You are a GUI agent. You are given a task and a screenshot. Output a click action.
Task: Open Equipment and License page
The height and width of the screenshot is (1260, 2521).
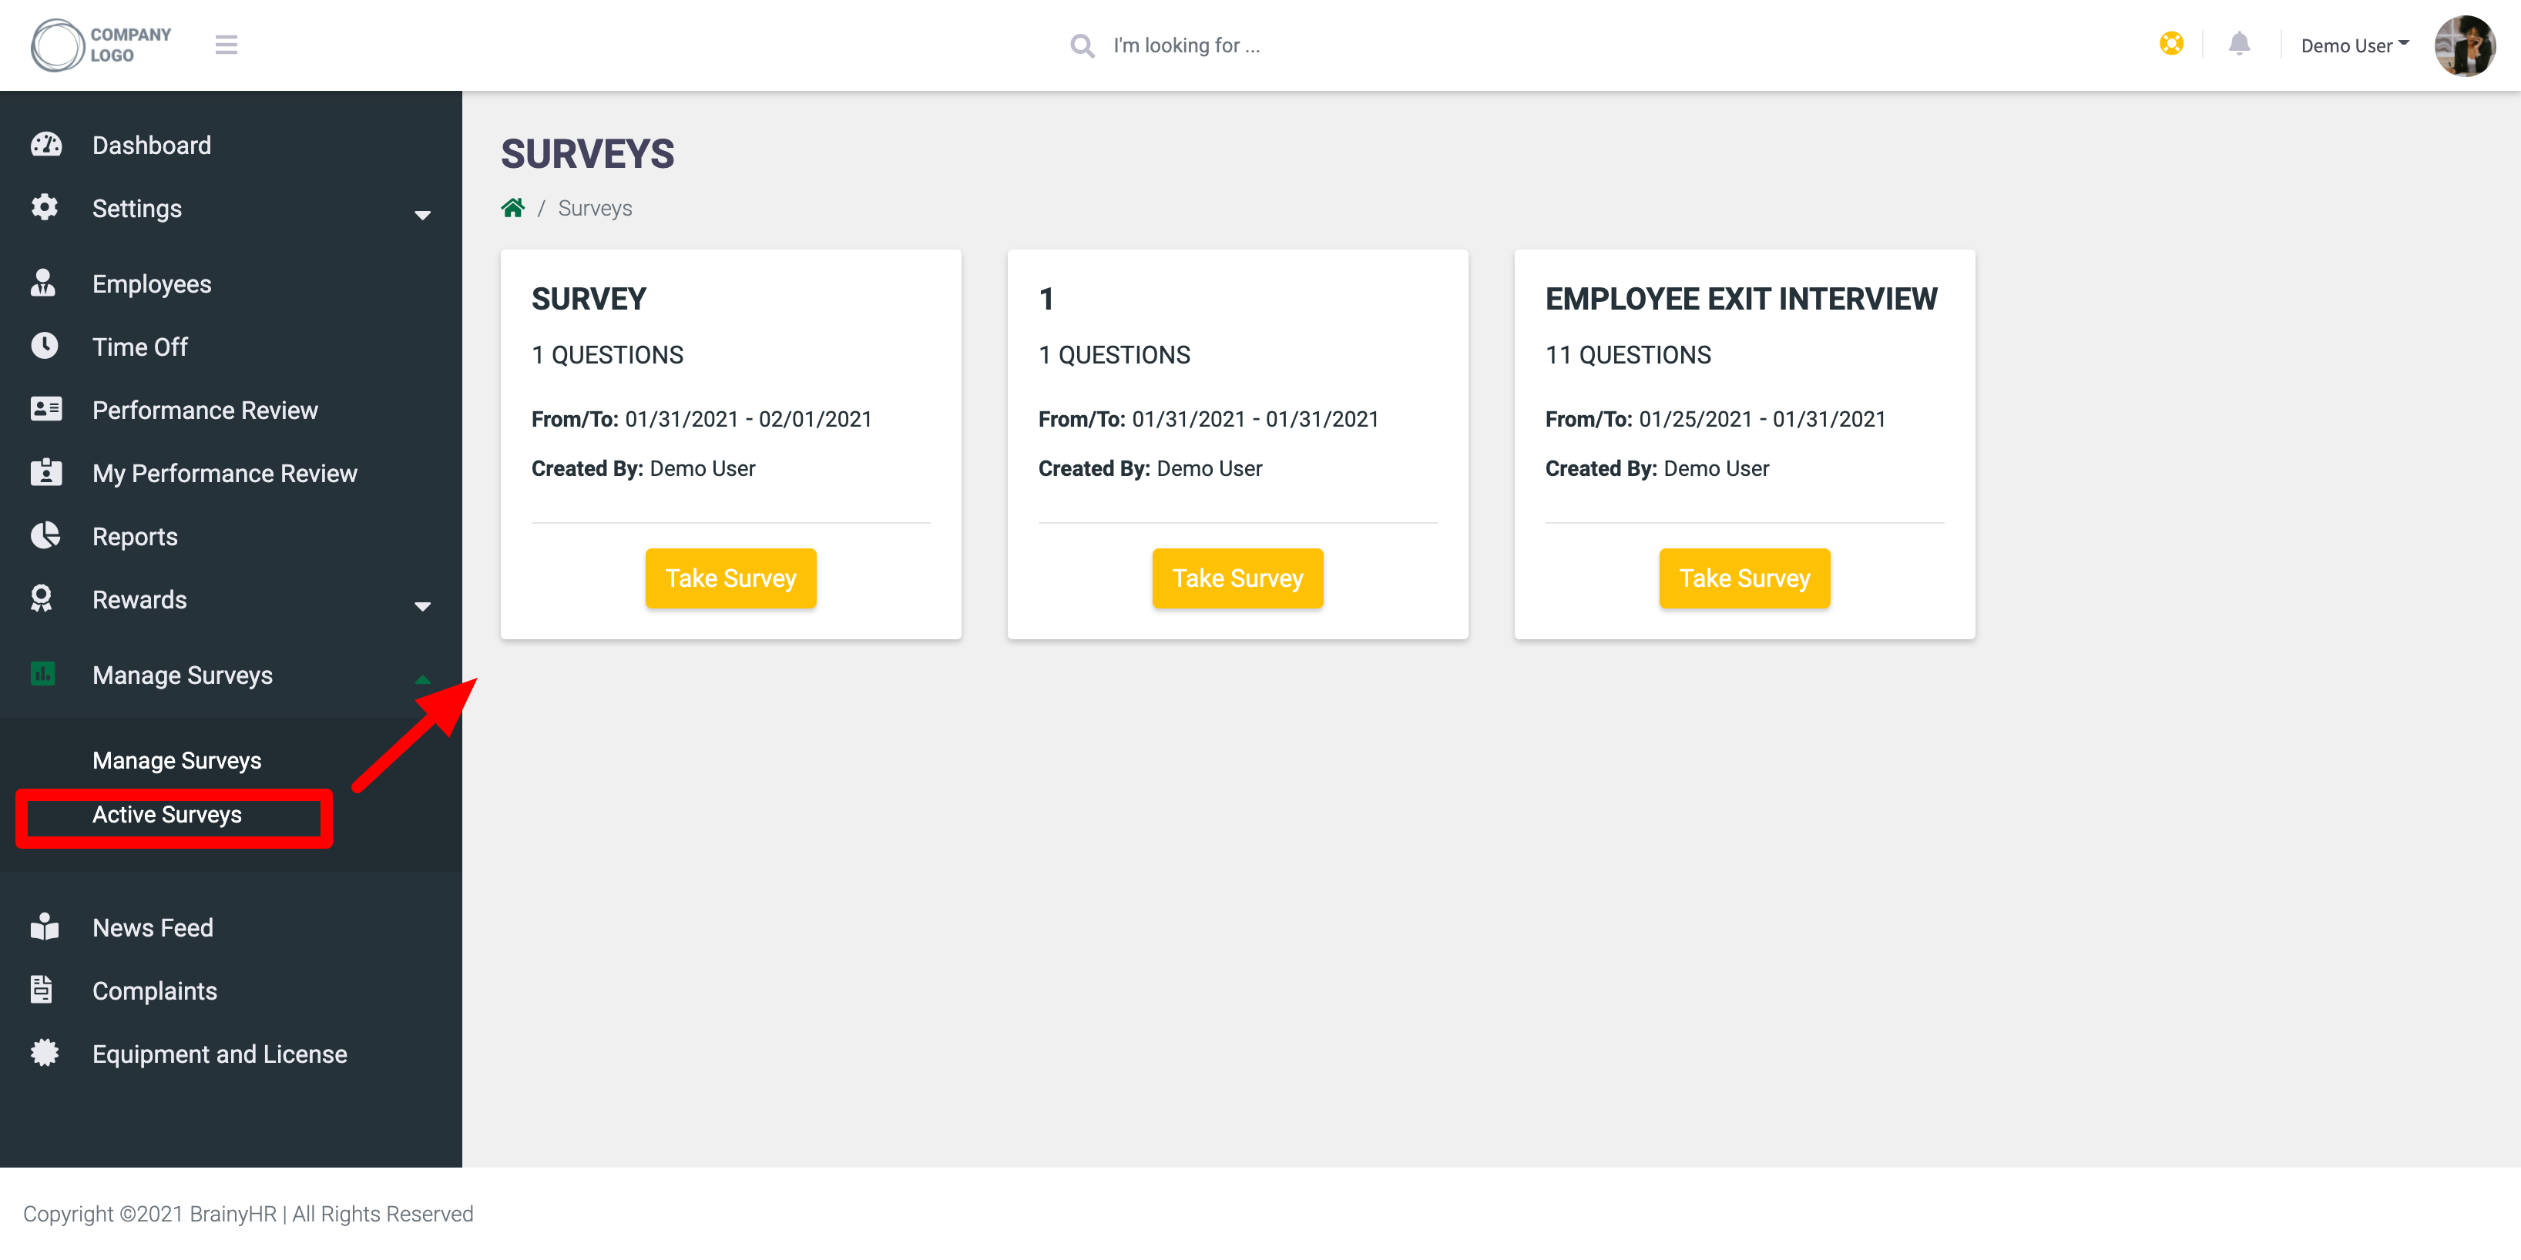point(220,1054)
